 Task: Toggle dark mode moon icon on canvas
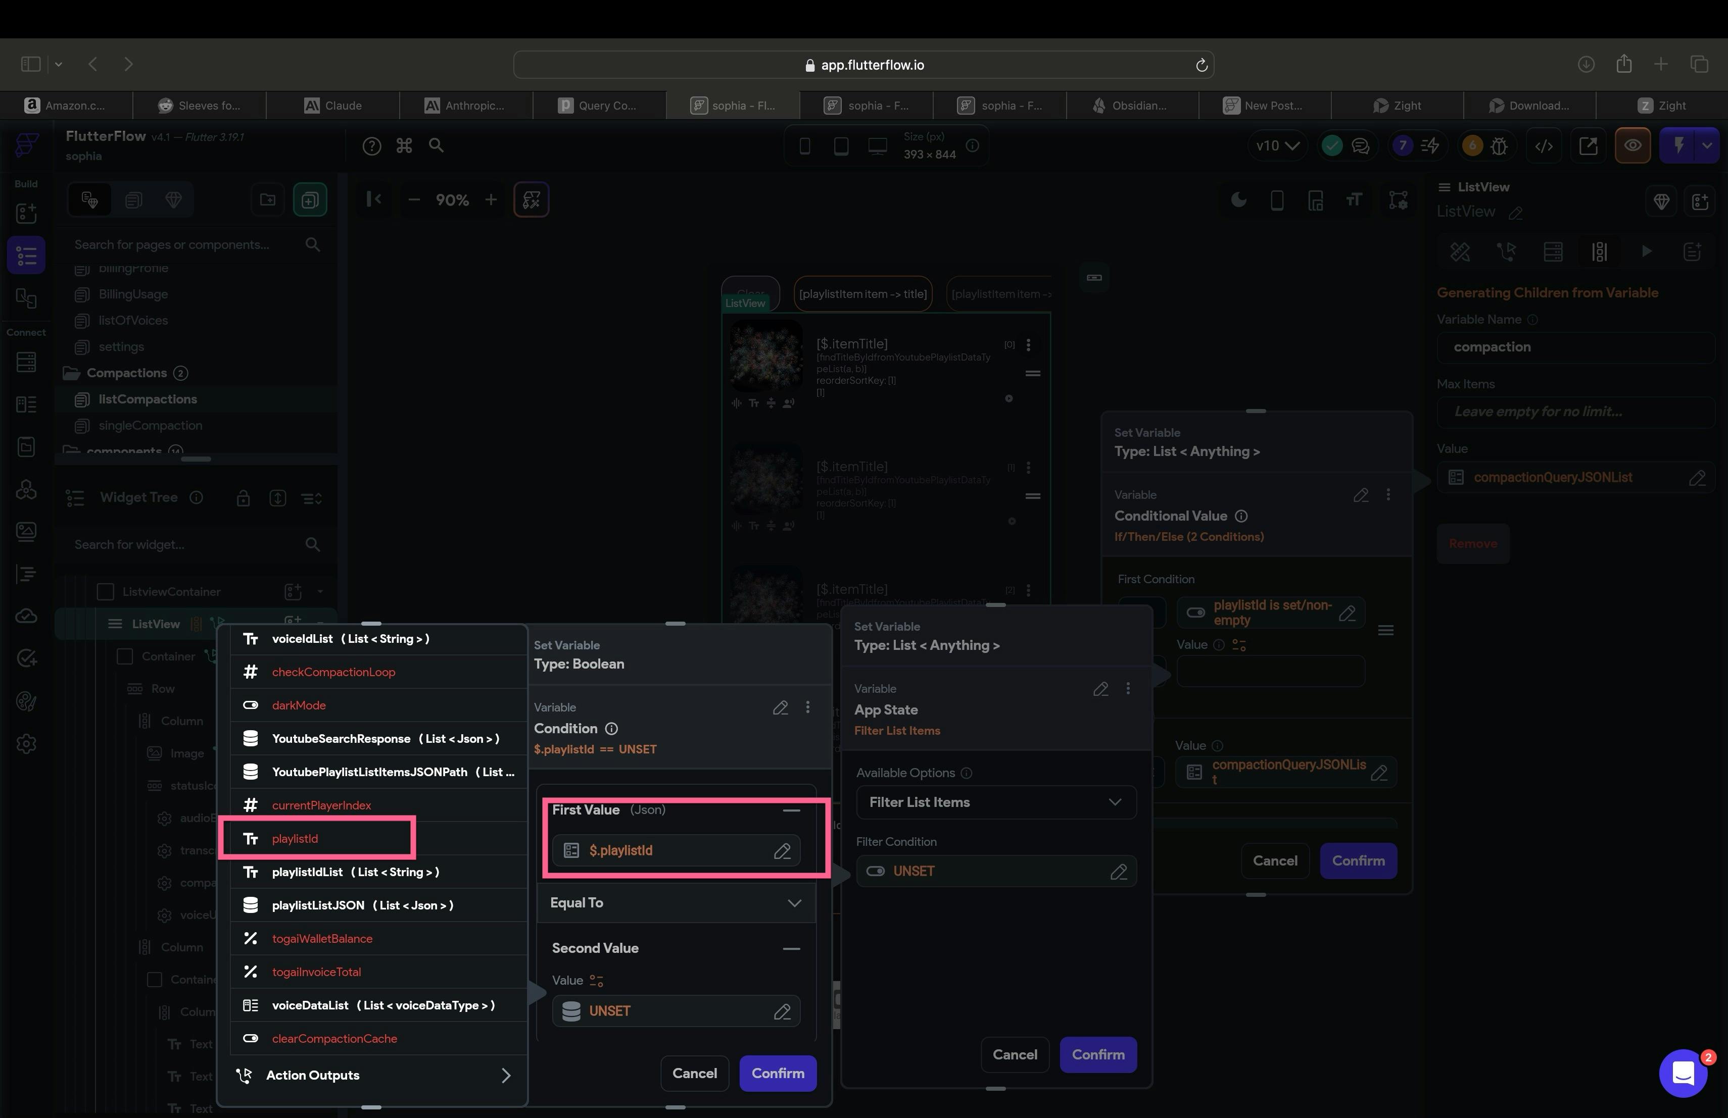tap(1238, 199)
